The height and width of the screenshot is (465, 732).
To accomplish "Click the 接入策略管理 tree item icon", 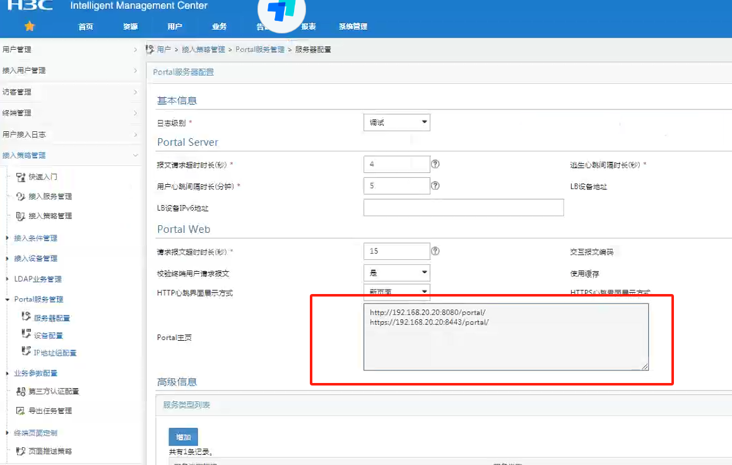I will (x=21, y=216).
